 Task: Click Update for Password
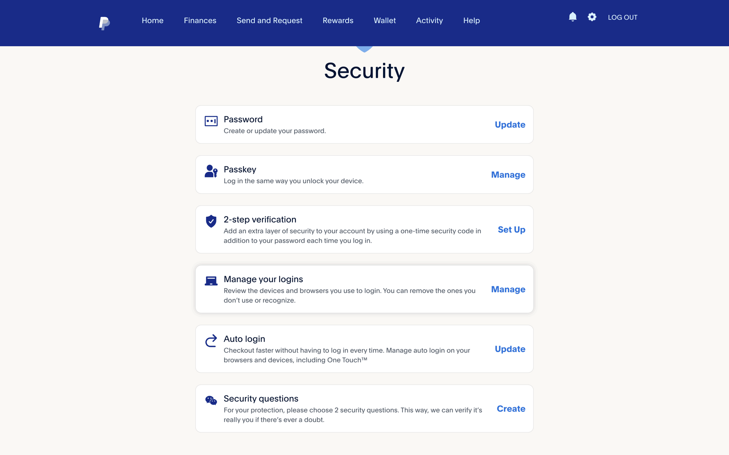point(510,125)
